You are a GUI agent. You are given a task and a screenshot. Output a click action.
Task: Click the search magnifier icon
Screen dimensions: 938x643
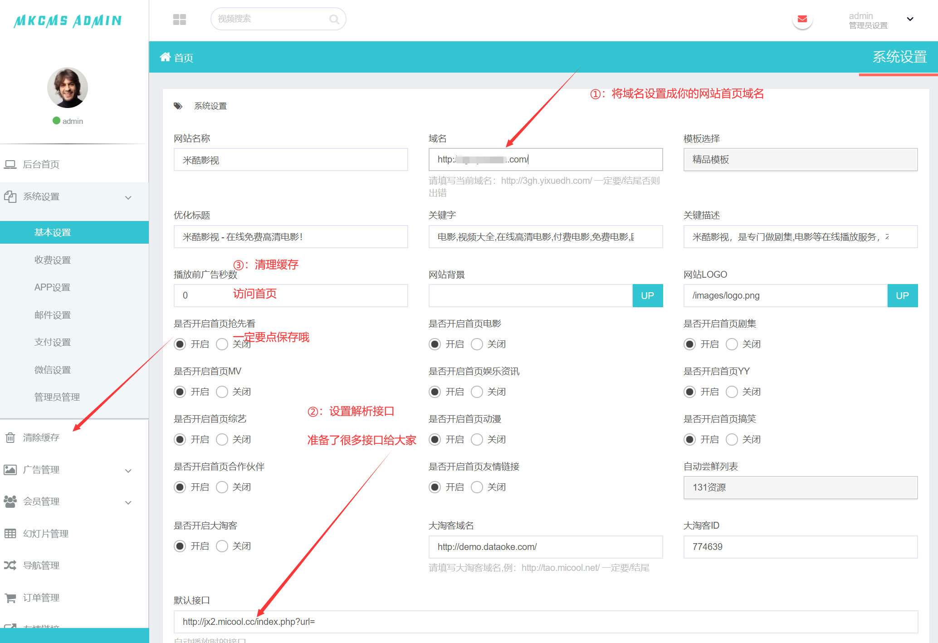[x=334, y=19]
